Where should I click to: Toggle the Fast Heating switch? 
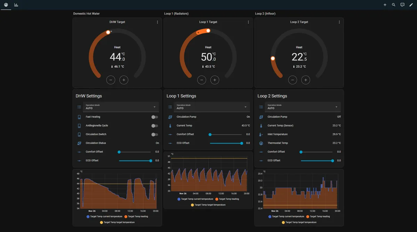155,117
